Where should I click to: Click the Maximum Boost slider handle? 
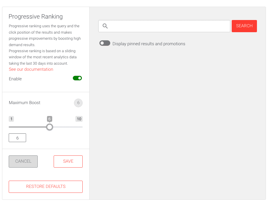pyautogui.click(x=50, y=127)
